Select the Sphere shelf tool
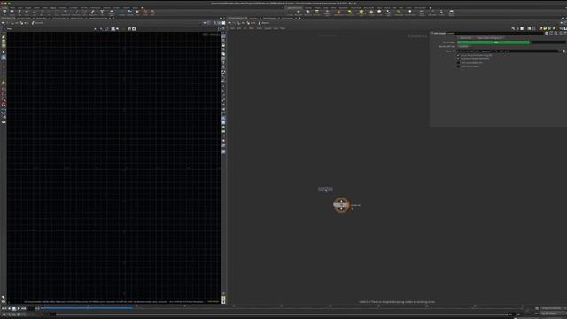The height and width of the screenshot is (319, 567). 12,12
